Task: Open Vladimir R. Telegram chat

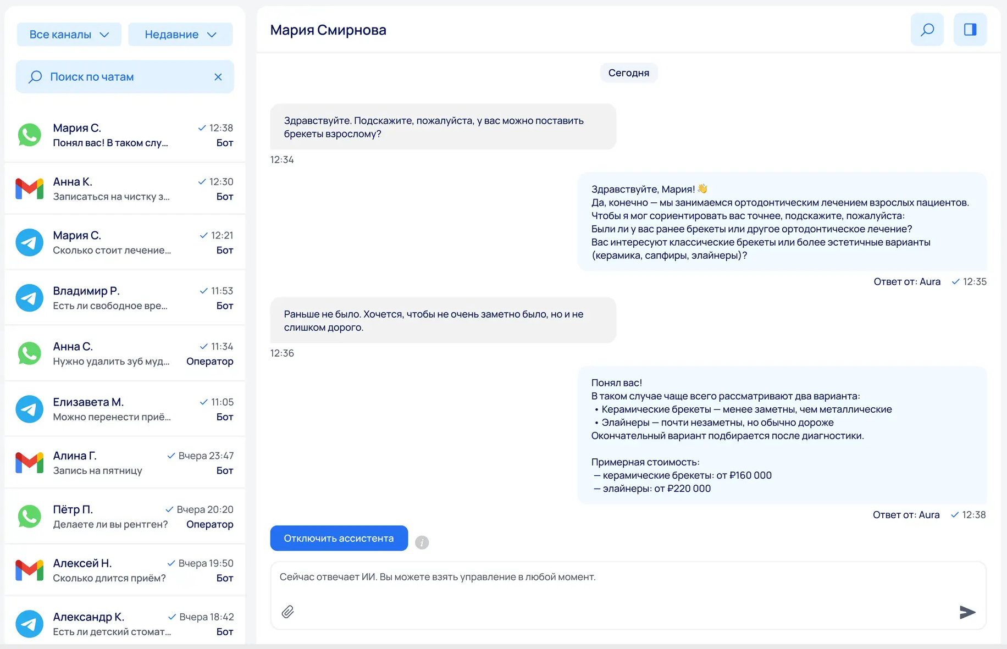Action: 125,298
